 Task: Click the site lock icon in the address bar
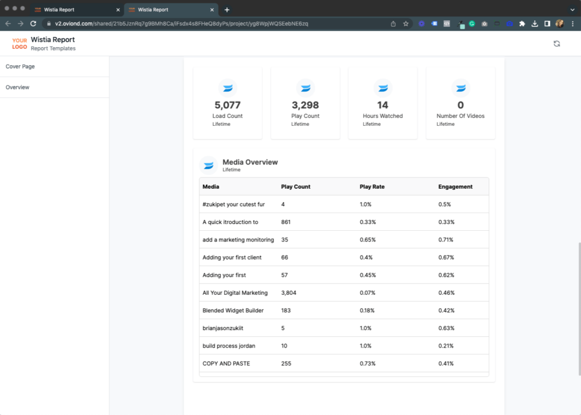(x=49, y=24)
